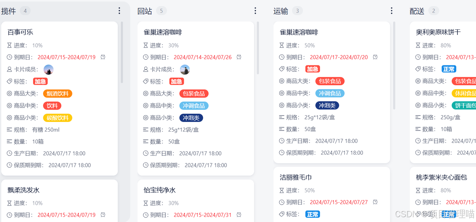
Task: Click the hourglass progress icon on 洁丽雅毛巾 card
Action: tap(282, 190)
